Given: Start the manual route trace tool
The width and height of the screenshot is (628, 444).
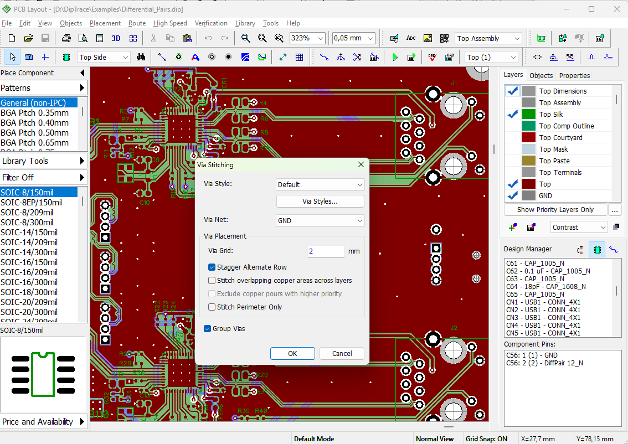Looking at the screenshot, I should pos(324,57).
